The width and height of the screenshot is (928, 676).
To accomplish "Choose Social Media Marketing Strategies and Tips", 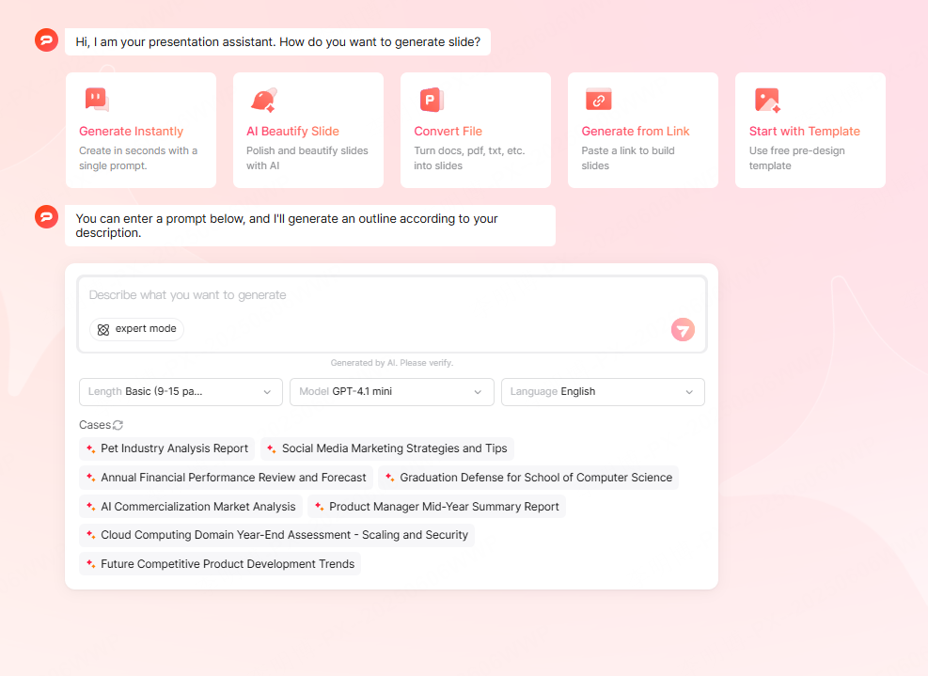I will point(387,448).
